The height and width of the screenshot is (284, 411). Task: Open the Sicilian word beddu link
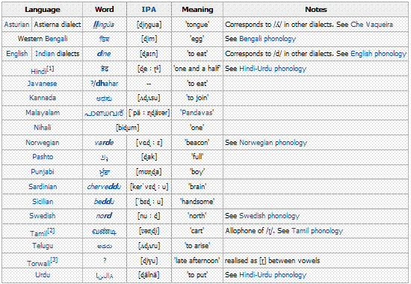(x=104, y=202)
